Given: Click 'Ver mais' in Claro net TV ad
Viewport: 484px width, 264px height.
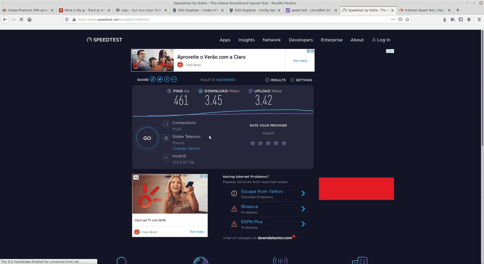Looking at the screenshot, I should pos(197,232).
